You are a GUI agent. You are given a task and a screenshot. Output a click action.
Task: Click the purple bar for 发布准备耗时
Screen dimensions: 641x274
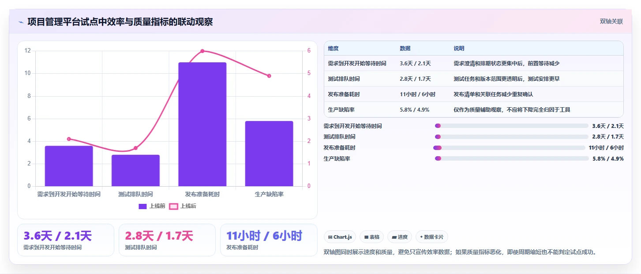[x=202, y=124]
